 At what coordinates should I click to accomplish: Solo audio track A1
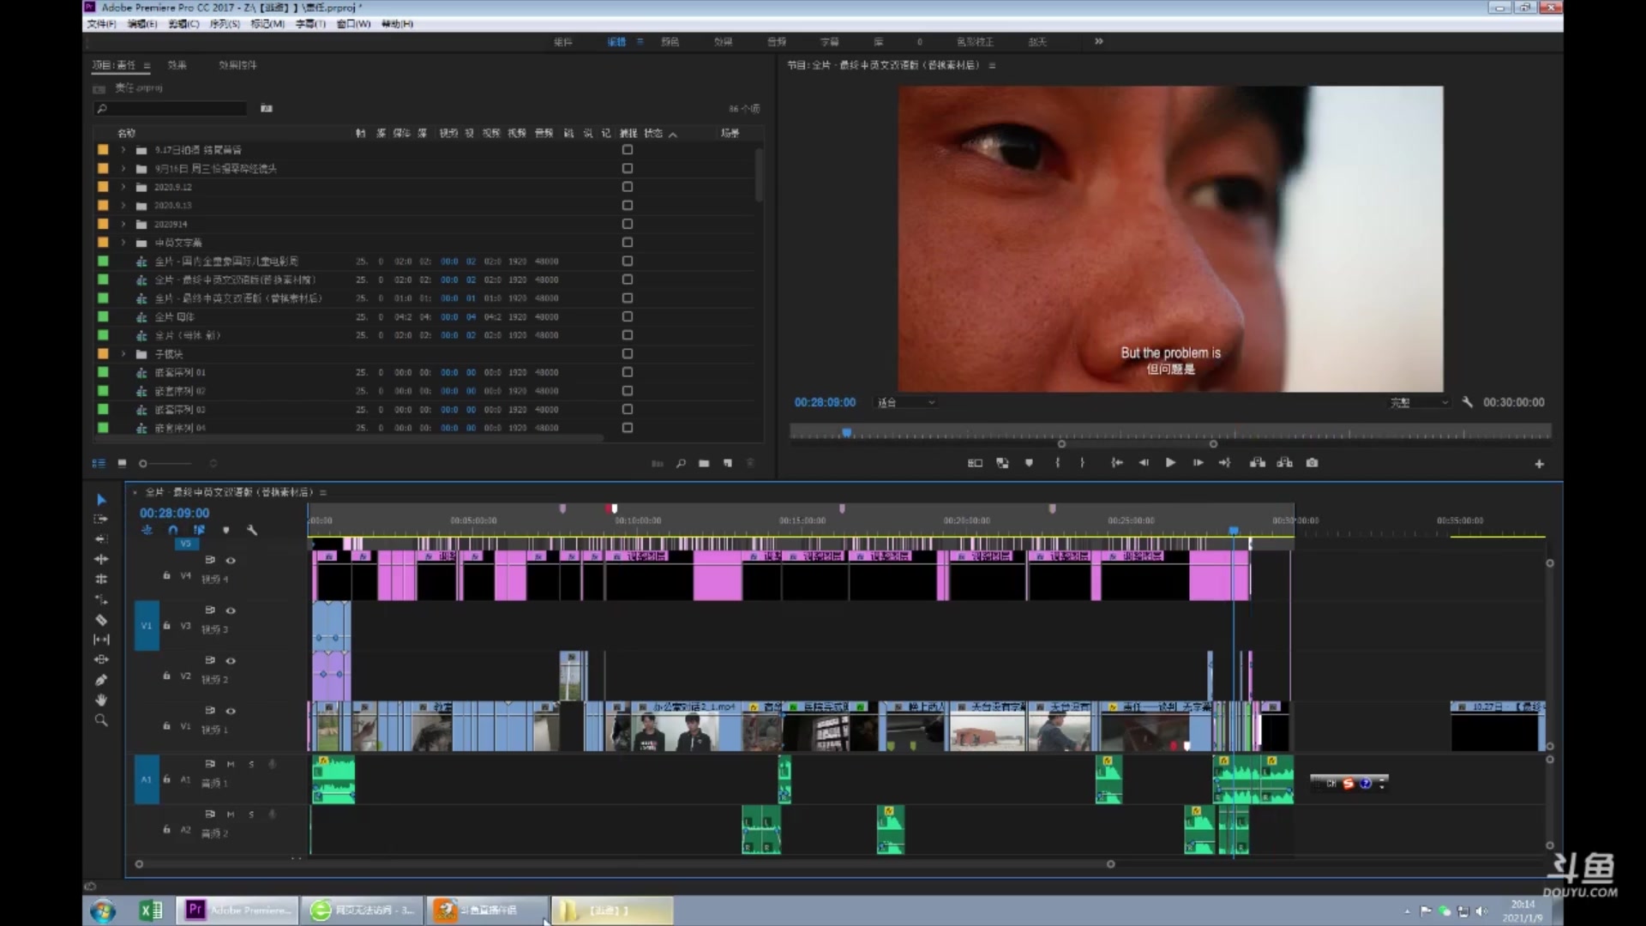pos(251,763)
